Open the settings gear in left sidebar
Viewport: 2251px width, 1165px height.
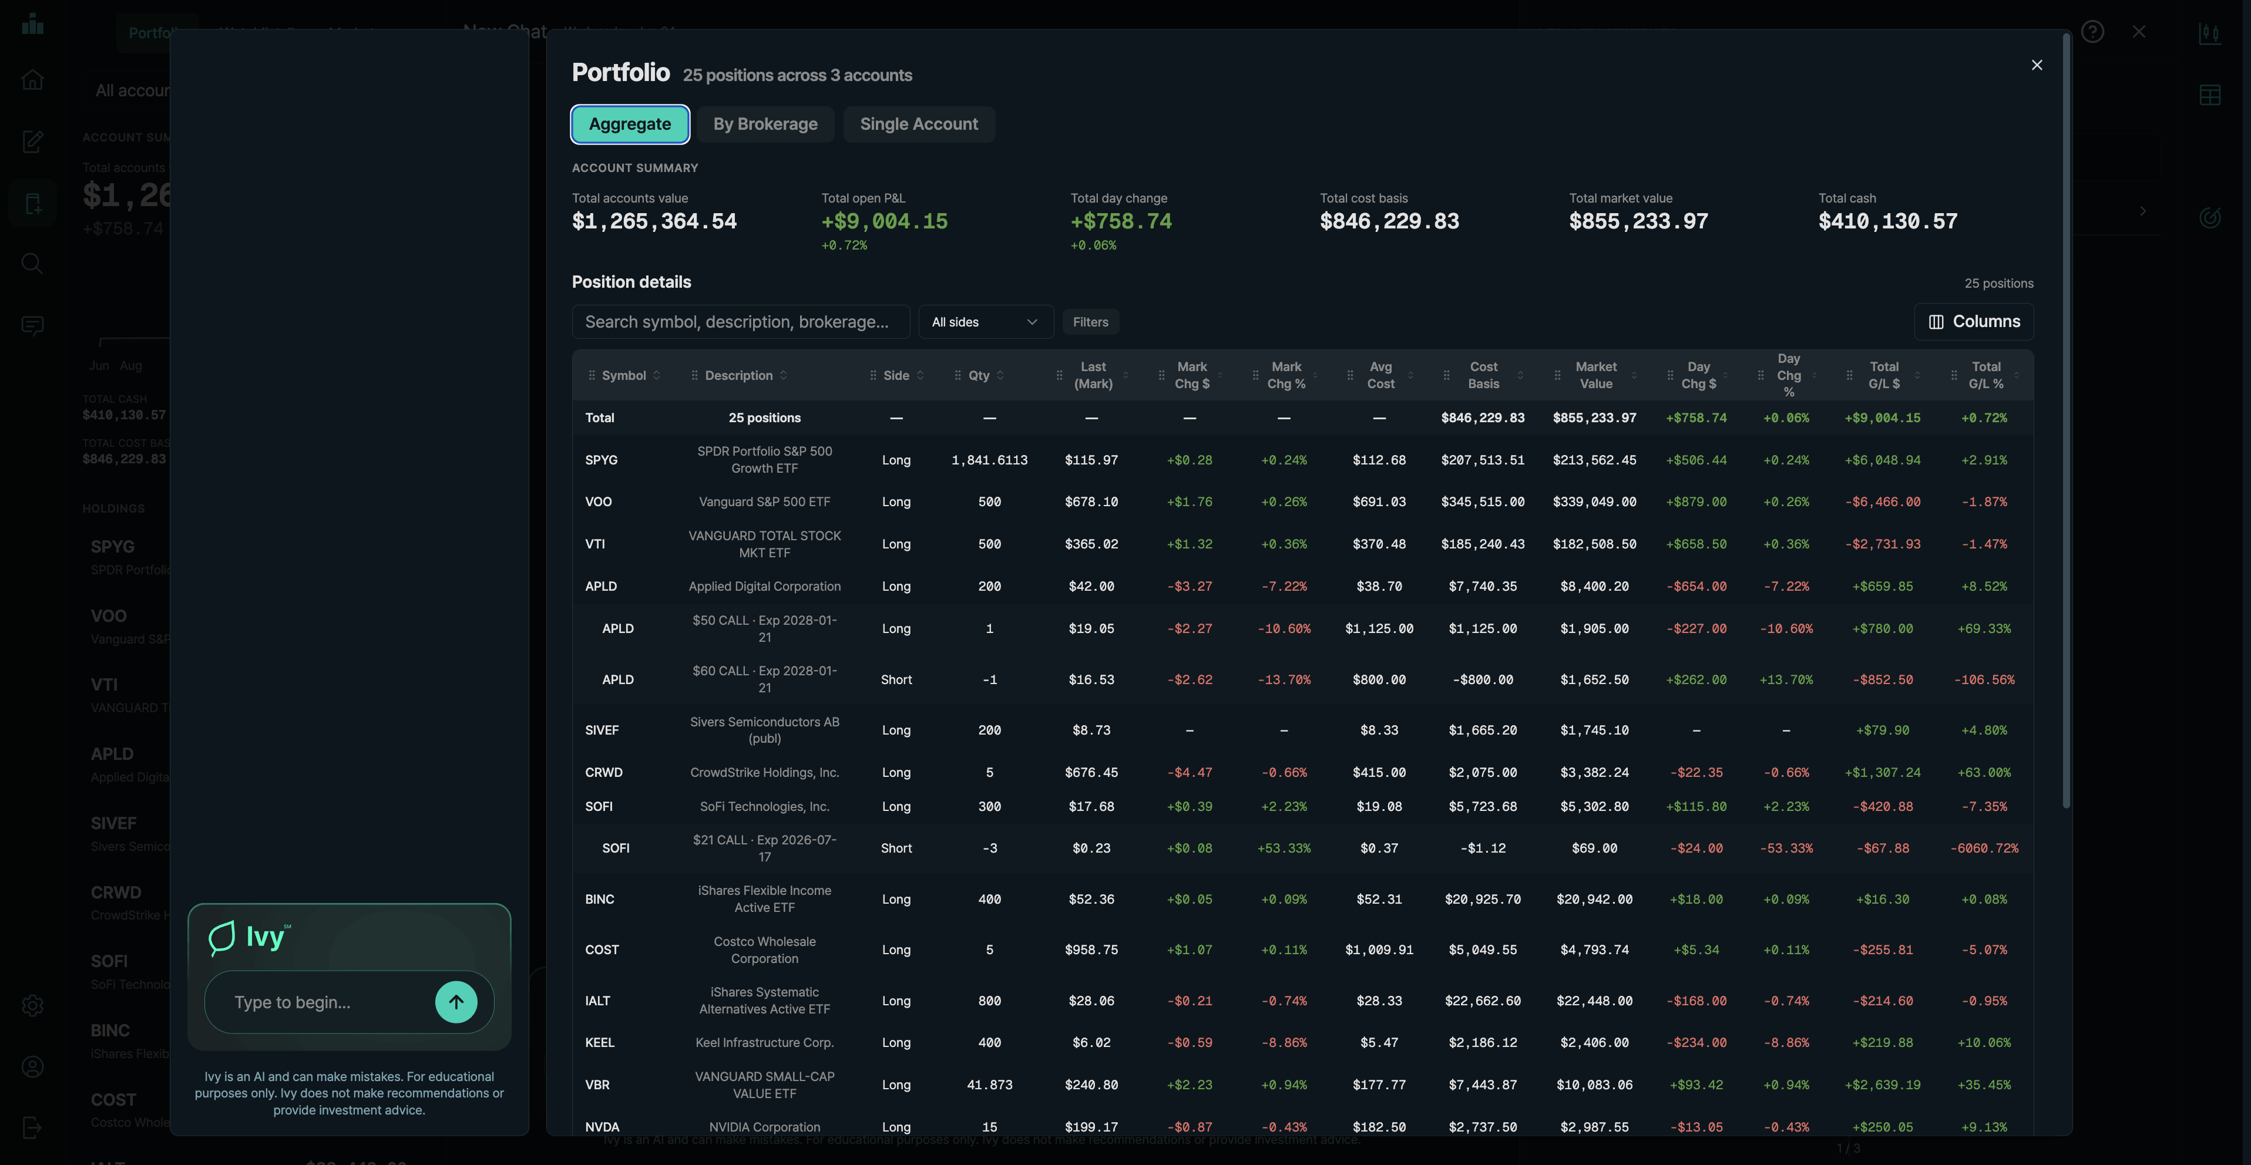(32, 1005)
